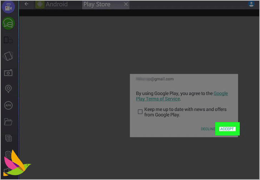Click the APK install sidebar icon

[x=8, y=105]
